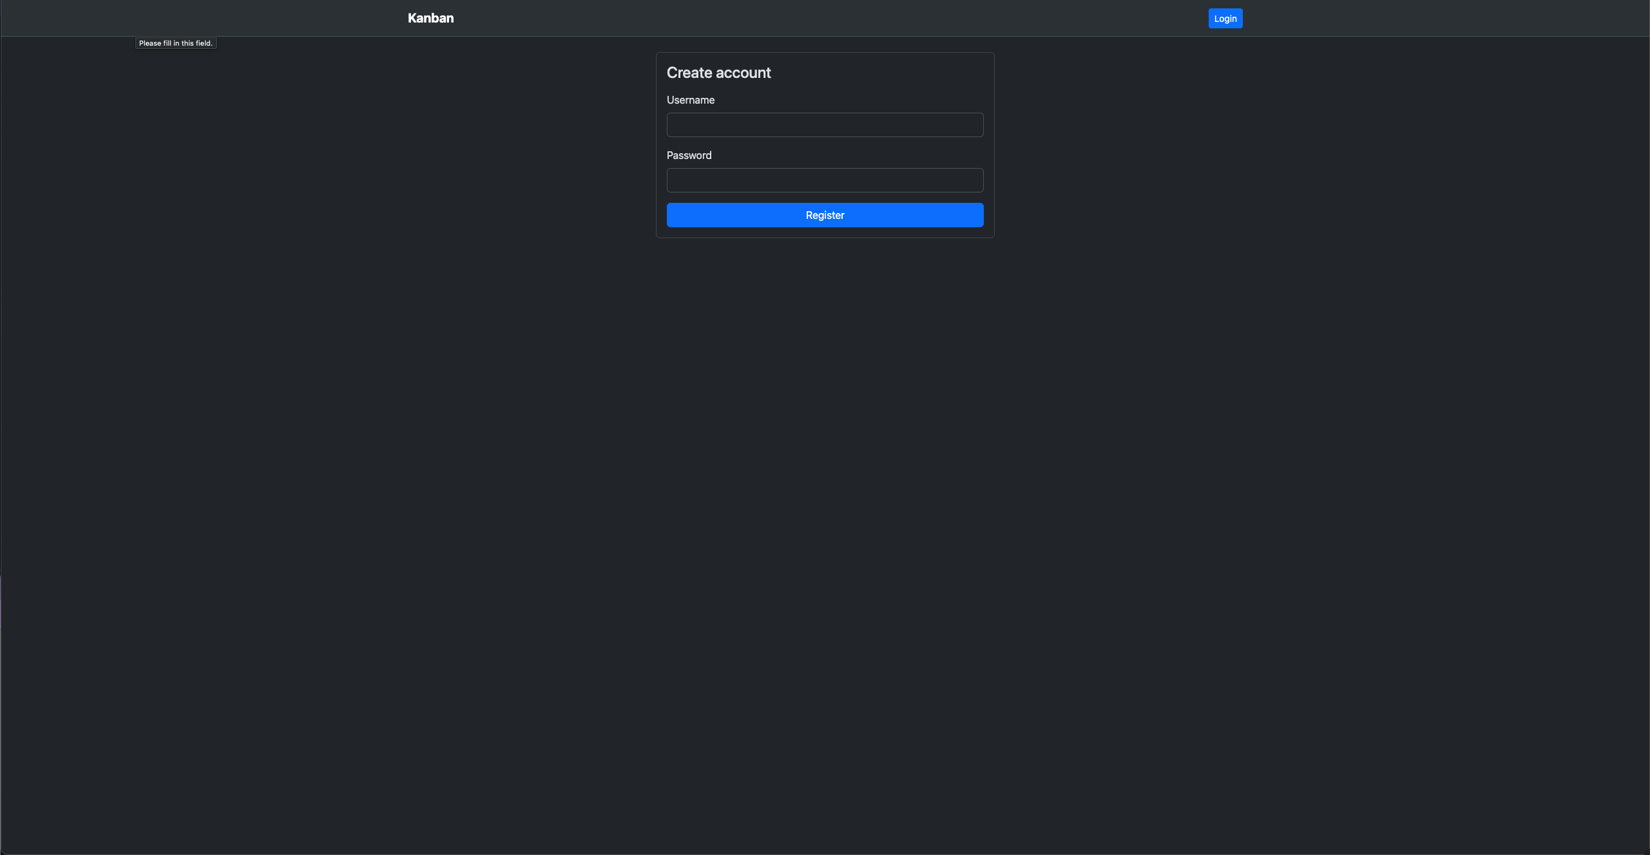Place cursor at left of Password box
Screen dimensions: 1650x855
[674, 180]
